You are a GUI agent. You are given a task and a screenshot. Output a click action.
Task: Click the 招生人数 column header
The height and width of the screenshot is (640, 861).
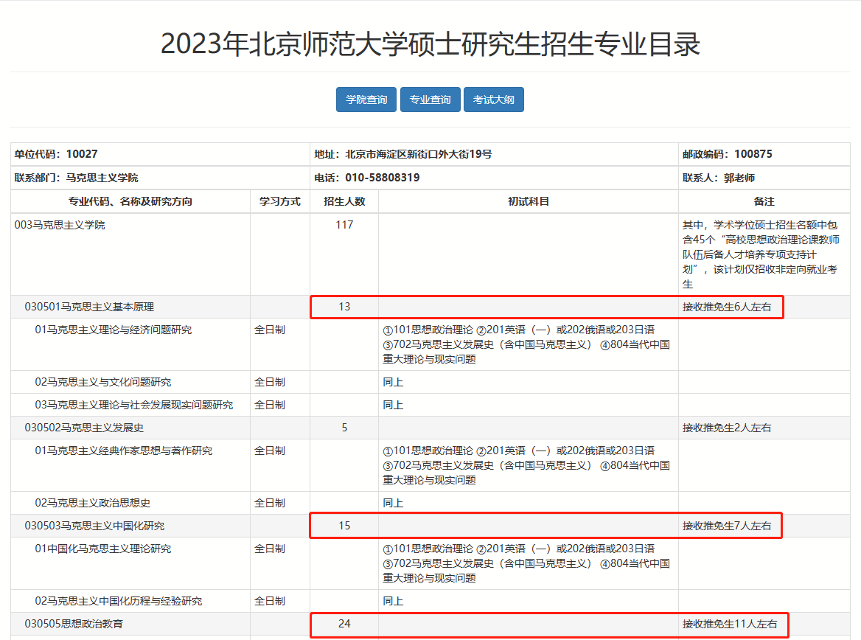pos(344,201)
